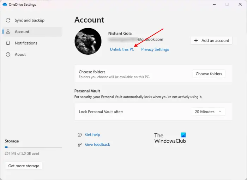
Task: Close the OneDrive Settings window
Action: [240, 4]
